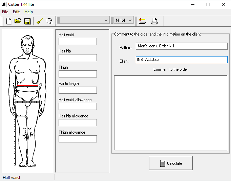231x181 pixels.
Task: Click the rotate arrow toolbar icon
Action: pyautogui.click(x=49, y=21)
